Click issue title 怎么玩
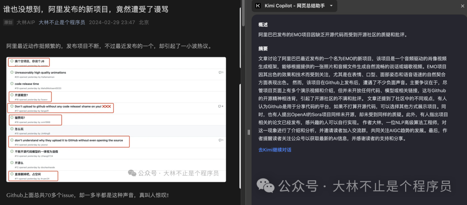 (x=19, y=129)
